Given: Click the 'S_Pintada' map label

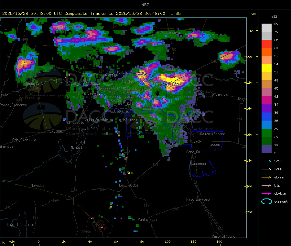Looking at the screenshot, I should [87, 93].
